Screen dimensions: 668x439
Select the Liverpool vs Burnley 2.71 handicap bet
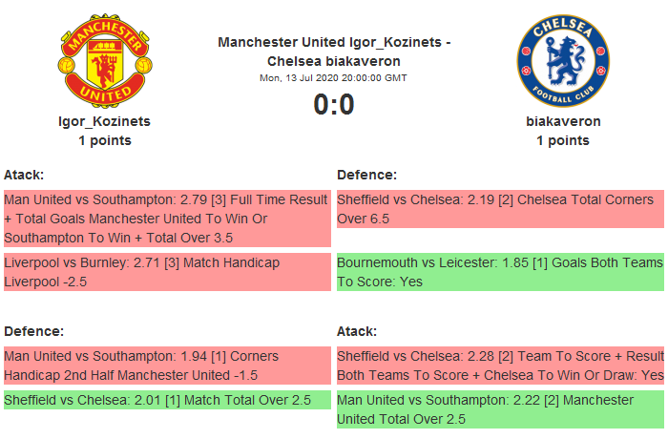(167, 272)
